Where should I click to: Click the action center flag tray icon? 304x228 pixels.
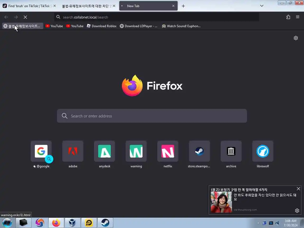click(264, 223)
